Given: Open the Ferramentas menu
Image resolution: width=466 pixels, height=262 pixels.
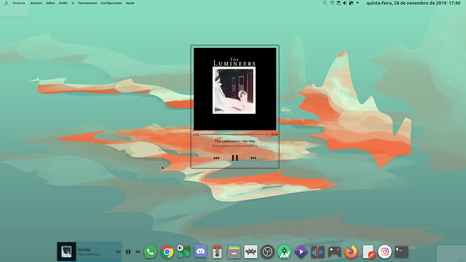Looking at the screenshot, I should [88, 3].
